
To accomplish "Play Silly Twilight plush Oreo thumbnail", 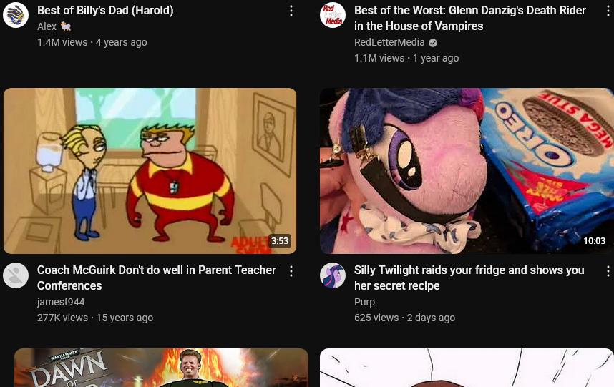I will (467, 170).
